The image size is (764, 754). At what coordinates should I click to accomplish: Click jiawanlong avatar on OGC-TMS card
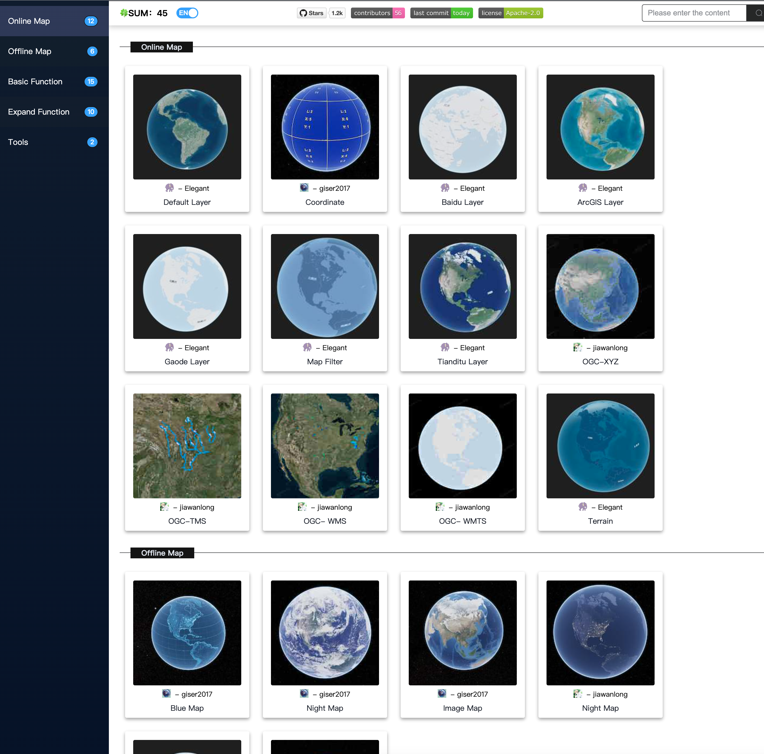point(165,507)
